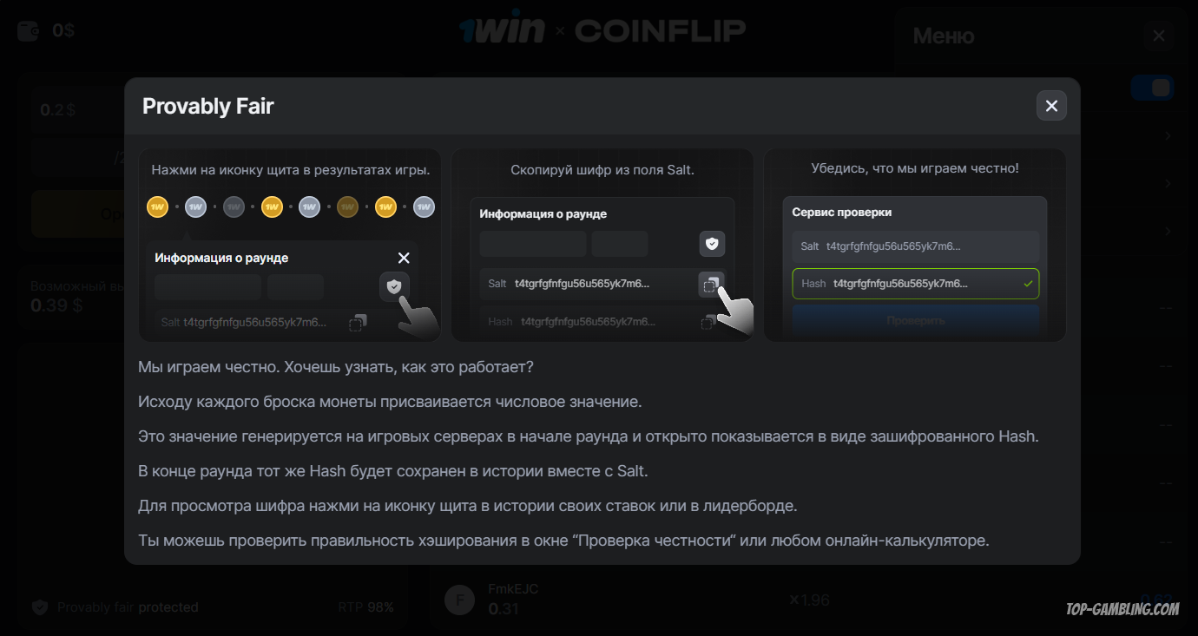Image resolution: width=1198 pixels, height=636 pixels.
Task: Expand the second menu chevron item
Action: click(x=1168, y=184)
